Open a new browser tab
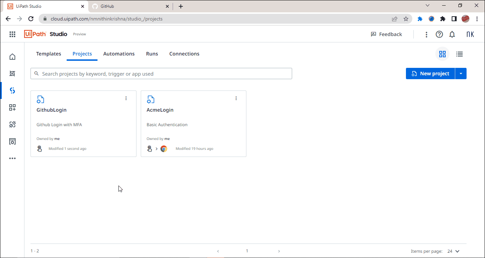Viewport: 485px width, 258px height. tap(181, 6)
